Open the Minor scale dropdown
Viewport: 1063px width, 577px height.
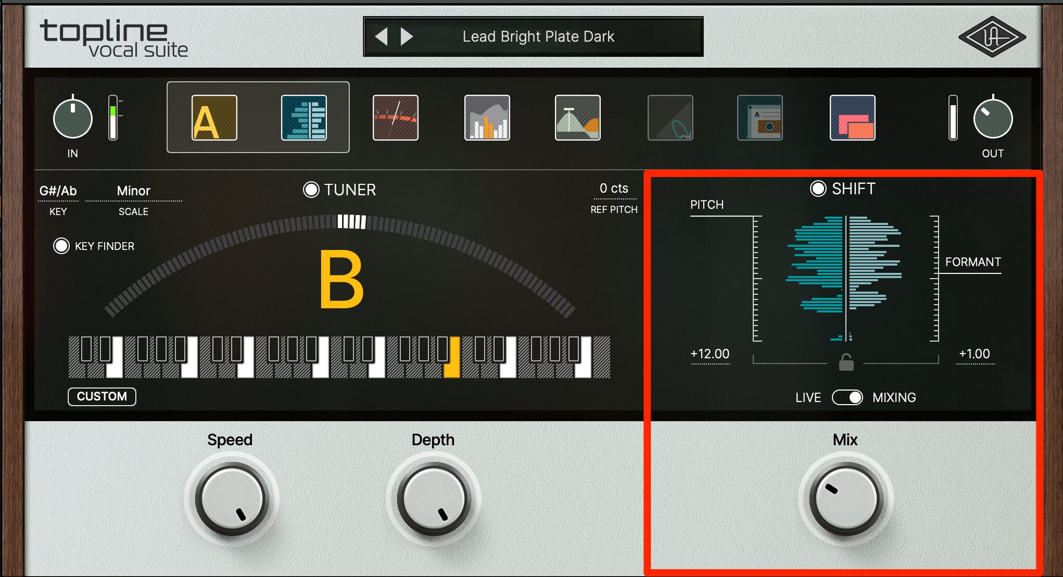pyautogui.click(x=134, y=191)
